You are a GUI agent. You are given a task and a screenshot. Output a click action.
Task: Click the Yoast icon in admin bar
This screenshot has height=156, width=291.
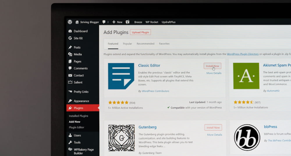click(127, 22)
